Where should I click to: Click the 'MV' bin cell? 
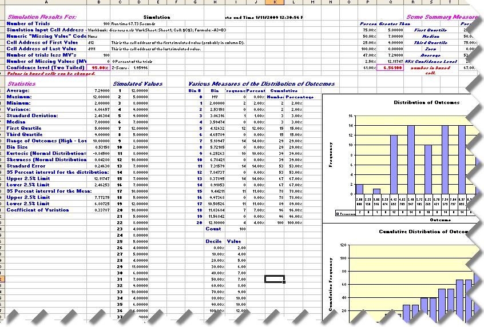point(215,97)
